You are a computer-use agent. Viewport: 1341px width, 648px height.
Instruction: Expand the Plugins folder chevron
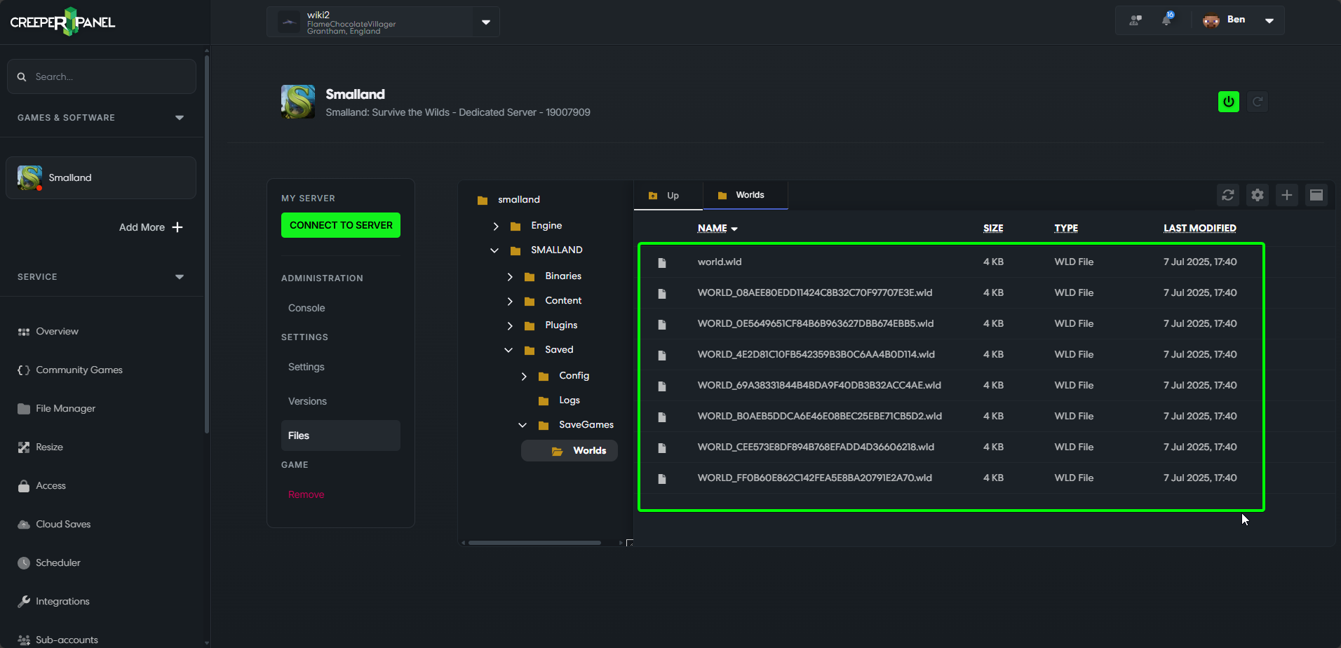point(510,326)
